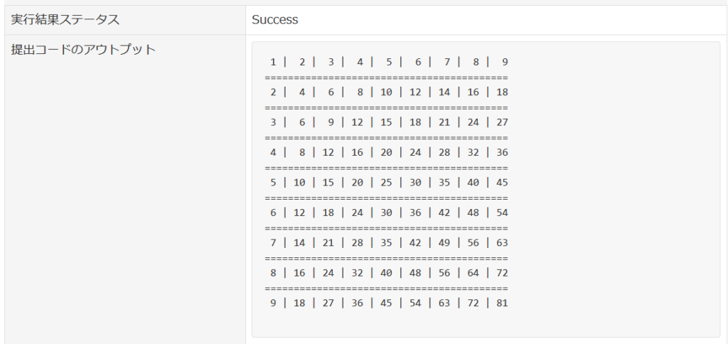Click the number 49 in the output table

444,243
